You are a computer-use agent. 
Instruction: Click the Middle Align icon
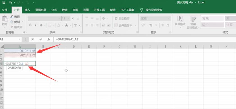[92, 18]
